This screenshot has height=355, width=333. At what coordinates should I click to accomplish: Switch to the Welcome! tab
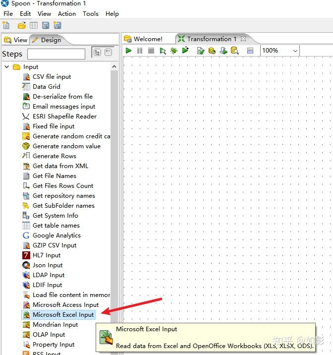pos(143,39)
